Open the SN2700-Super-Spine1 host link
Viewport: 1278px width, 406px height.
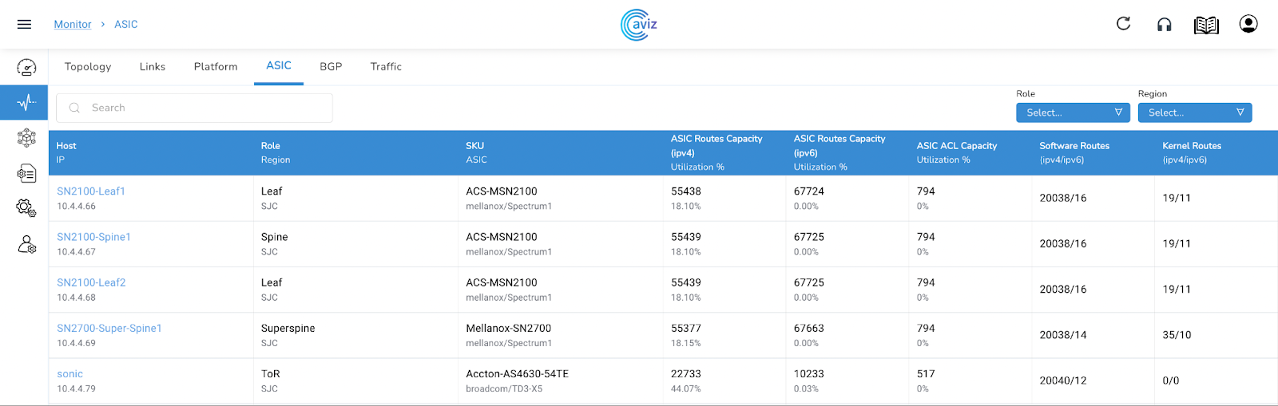pos(109,329)
